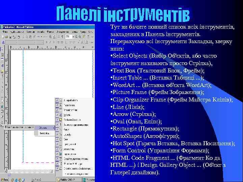Screen dimensions: 243x182
Task: Click the Hot Spot row in Objects submenu
Action: click(75, 154)
